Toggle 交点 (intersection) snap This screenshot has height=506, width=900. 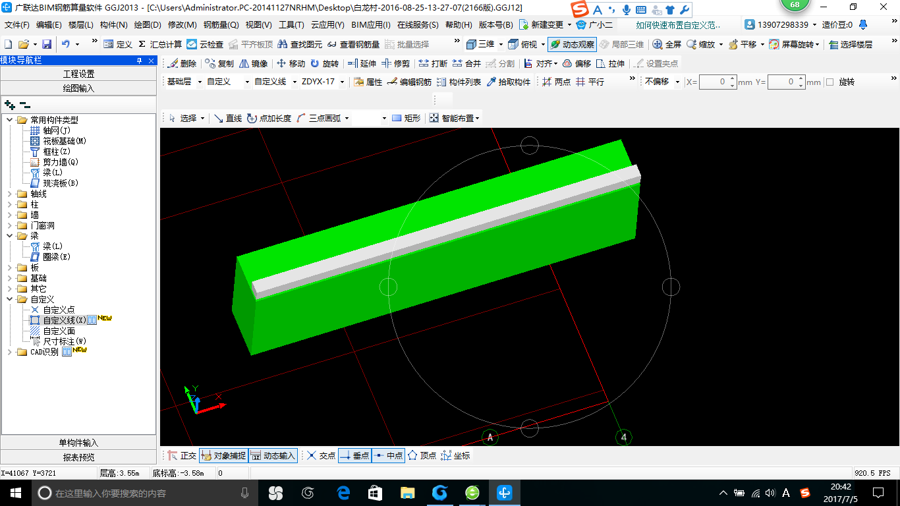click(321, 455)
